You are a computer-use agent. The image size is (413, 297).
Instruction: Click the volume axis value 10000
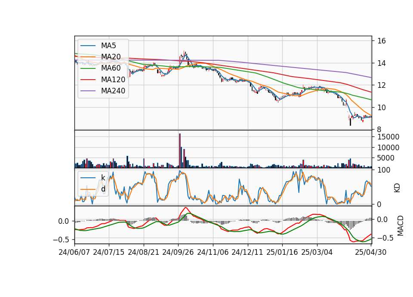click(388, 148)
